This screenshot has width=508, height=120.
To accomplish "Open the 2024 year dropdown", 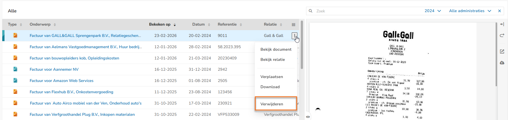I will [x=433, y=11].
